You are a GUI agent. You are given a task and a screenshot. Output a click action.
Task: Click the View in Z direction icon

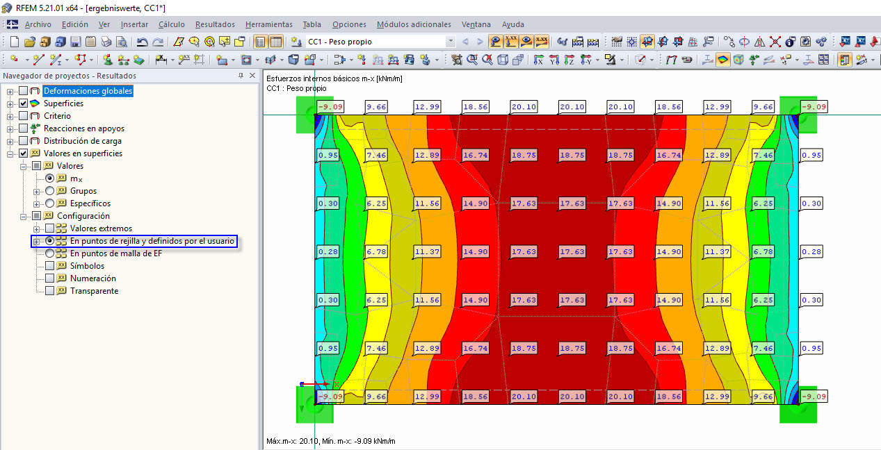coord(569,60)
